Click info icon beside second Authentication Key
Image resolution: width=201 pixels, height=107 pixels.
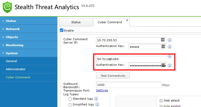(x=170, y=66)
